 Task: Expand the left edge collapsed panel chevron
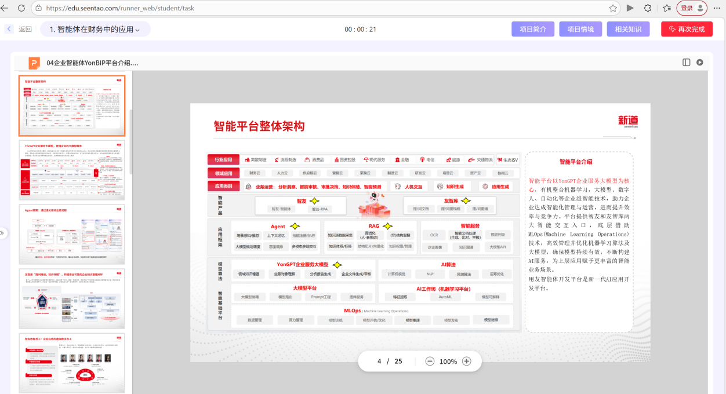(x=2, y=233)
